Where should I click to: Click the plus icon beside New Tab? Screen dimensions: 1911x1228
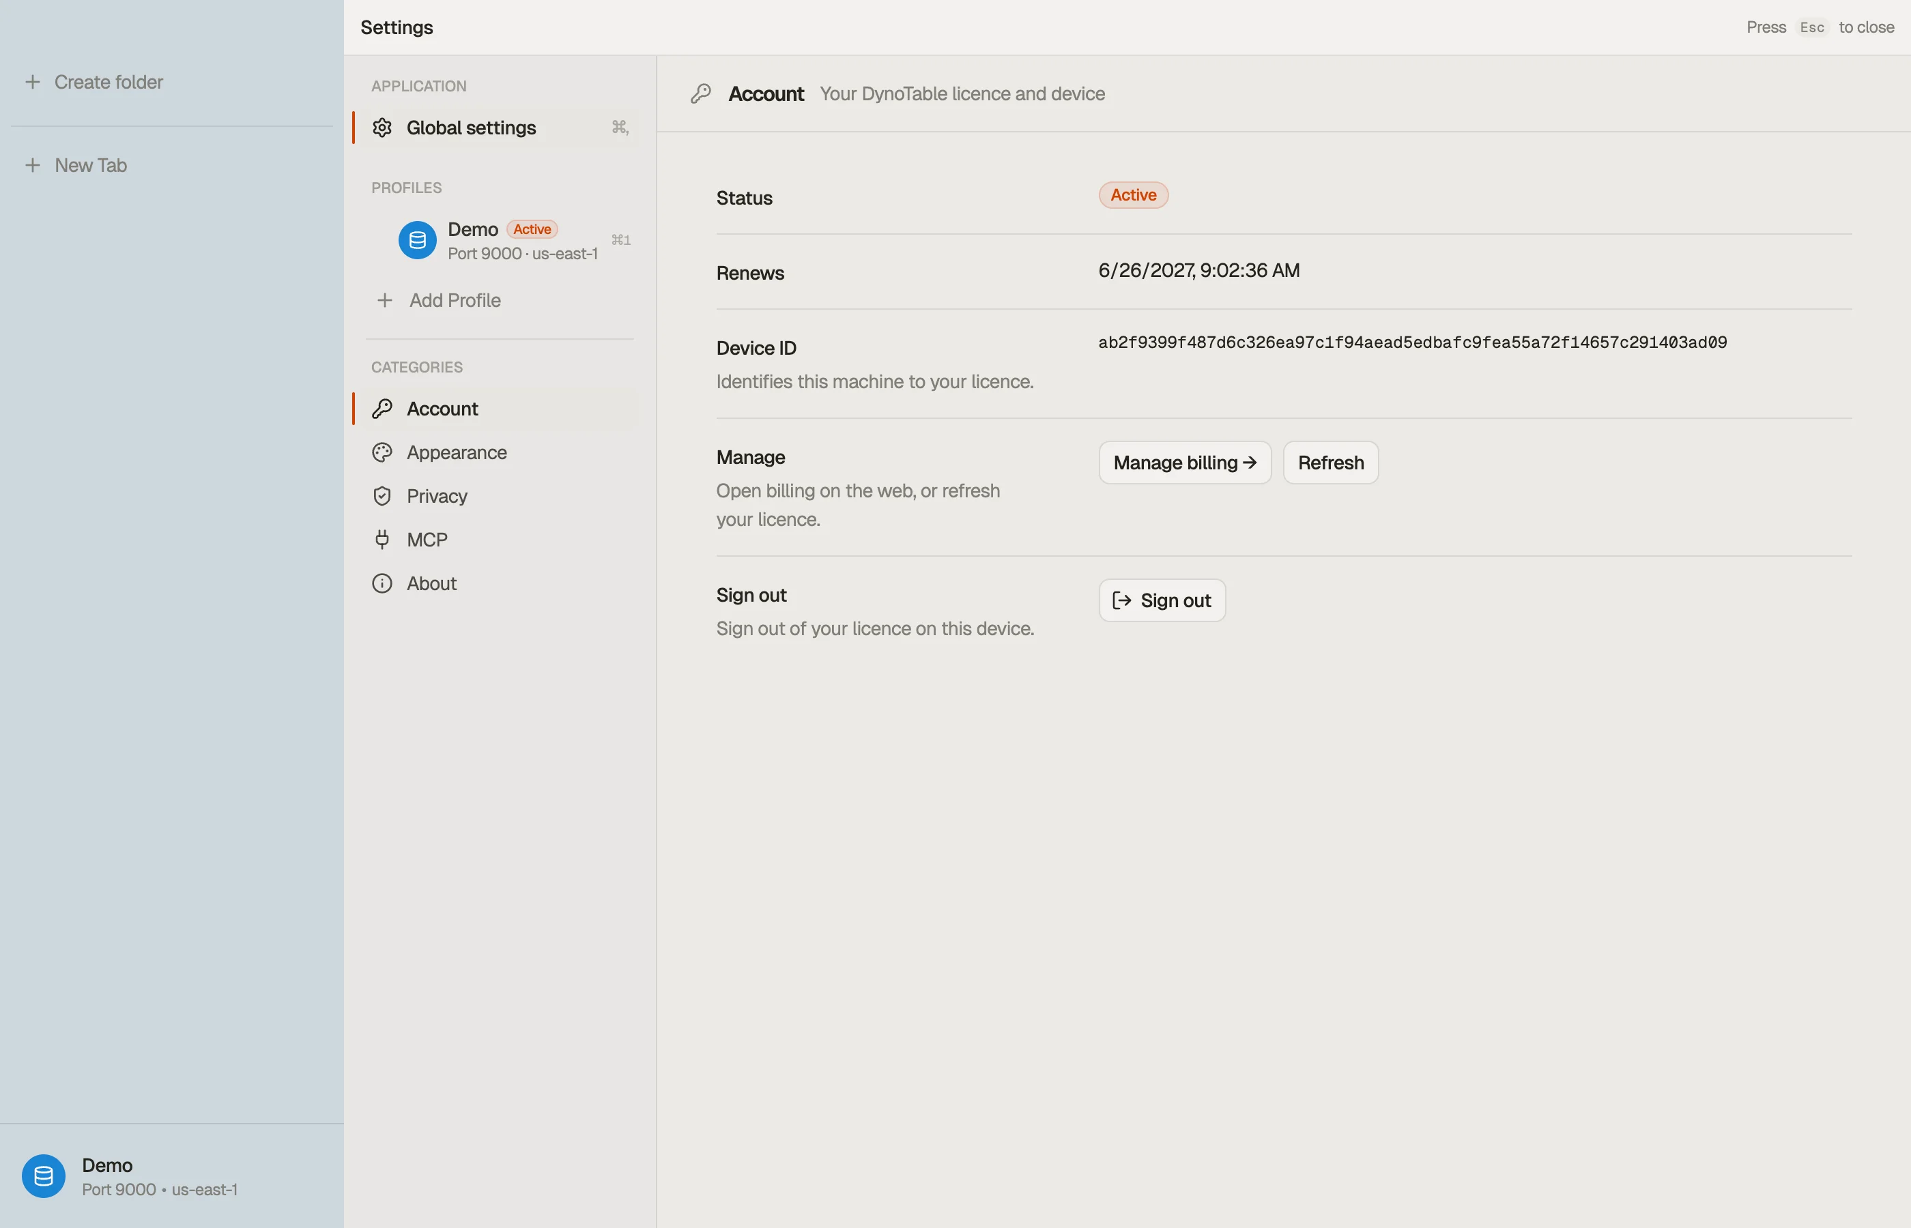click(33, 165)
